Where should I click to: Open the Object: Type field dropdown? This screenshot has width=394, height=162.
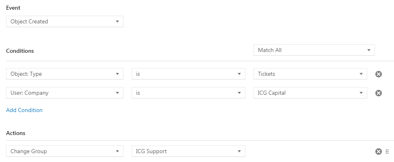[65, 74]
